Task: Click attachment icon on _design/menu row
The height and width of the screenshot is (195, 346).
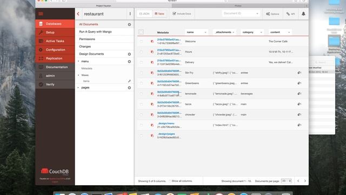Action: coord(299,125)
